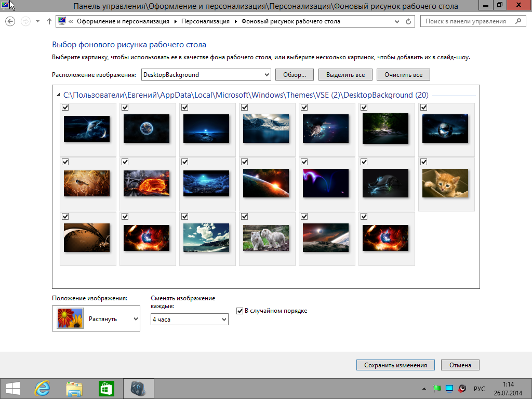Open the DesktopBackground location dropdown
This screenshot has height=399, width=532.
tap(206, 75)
